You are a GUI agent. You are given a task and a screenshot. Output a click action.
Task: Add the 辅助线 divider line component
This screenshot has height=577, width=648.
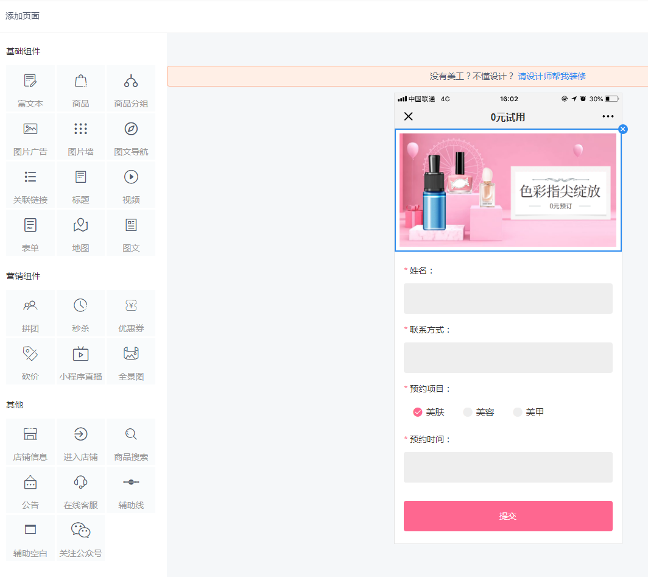131,490
